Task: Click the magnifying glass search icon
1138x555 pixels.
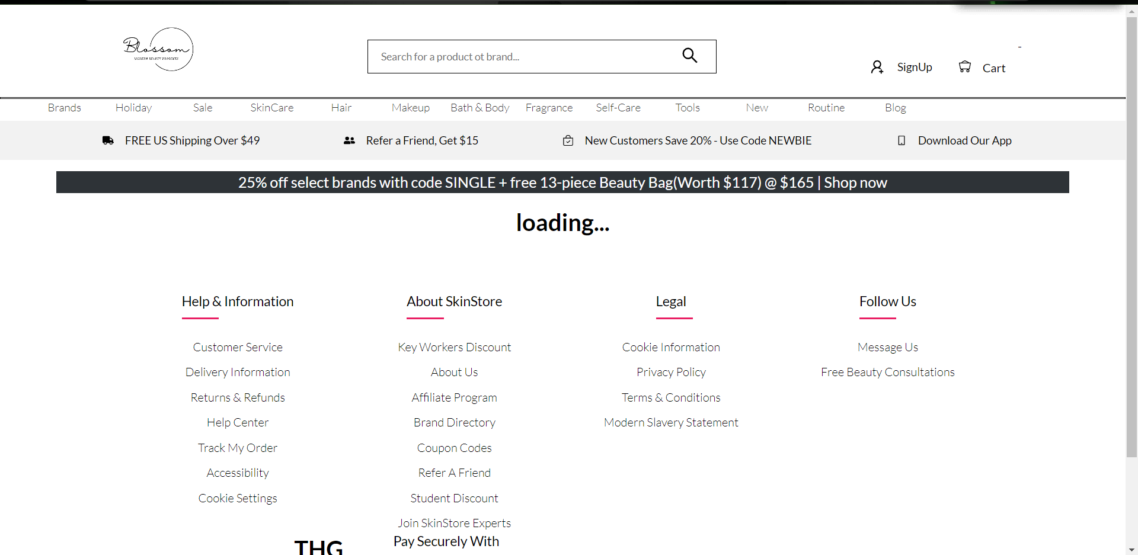Action: [x=689, y=56]
